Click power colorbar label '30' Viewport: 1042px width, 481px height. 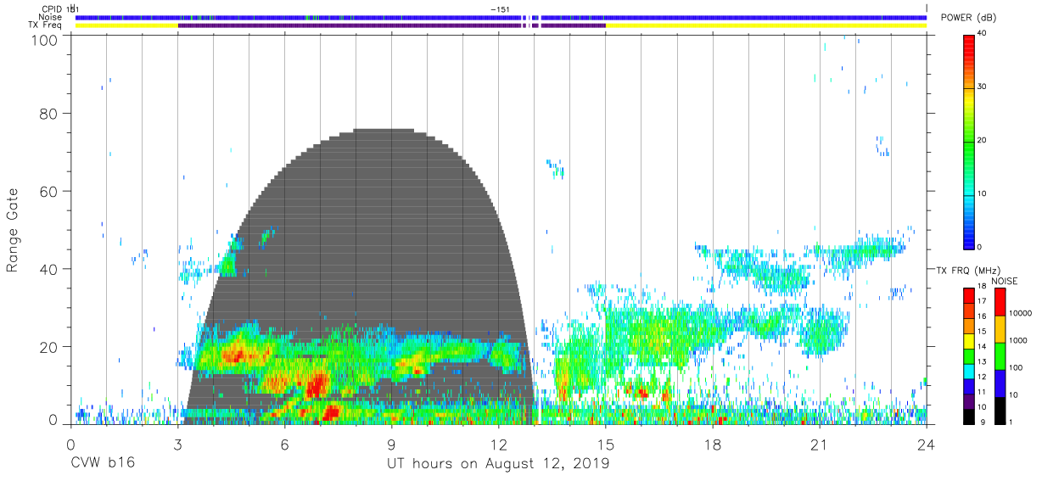click(x=982, y=87)
